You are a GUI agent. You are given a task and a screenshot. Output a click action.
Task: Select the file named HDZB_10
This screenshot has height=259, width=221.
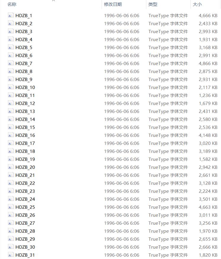pyautogui.click(x=25, y=88)
